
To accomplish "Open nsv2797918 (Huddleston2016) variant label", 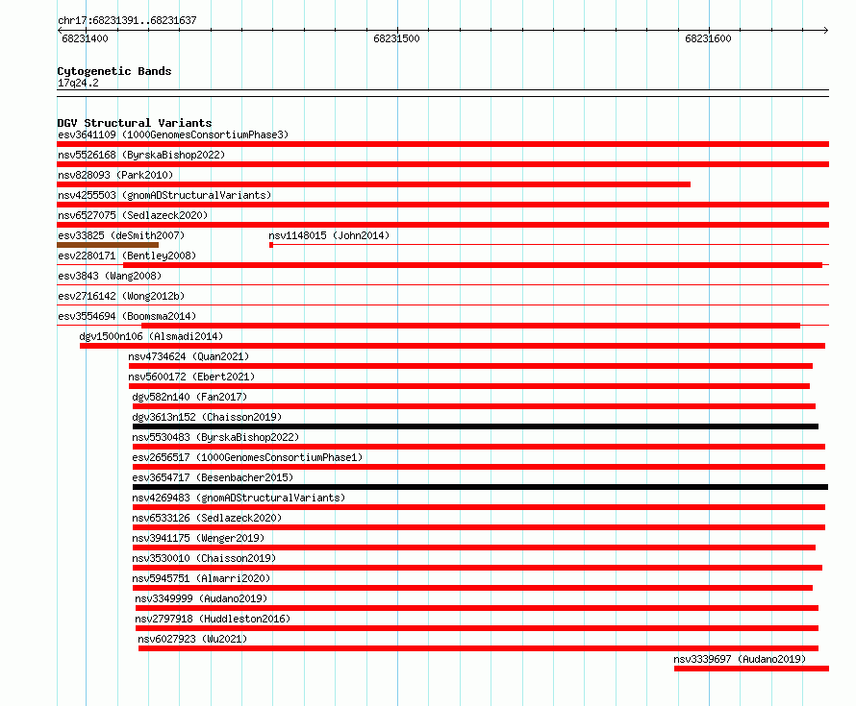I will tap(213, 619).
